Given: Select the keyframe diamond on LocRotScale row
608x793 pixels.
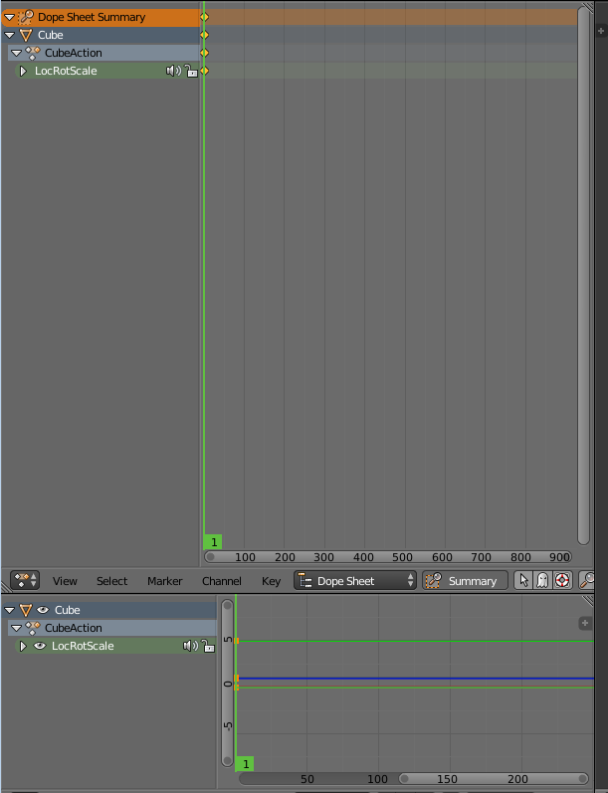Looking at the screenshot, I should click(x=204, y=71).
